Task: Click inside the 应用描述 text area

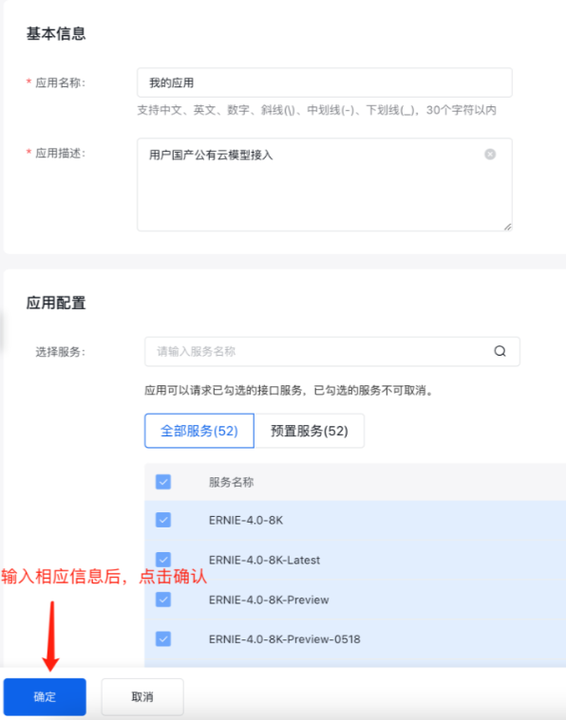Action: pos(325,185)
